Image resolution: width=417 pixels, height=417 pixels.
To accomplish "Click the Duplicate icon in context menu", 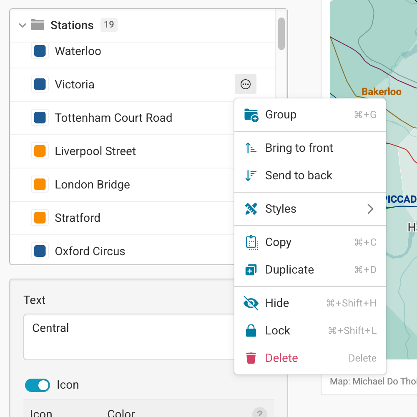I will pyautogui.click(x=251, y=270).
